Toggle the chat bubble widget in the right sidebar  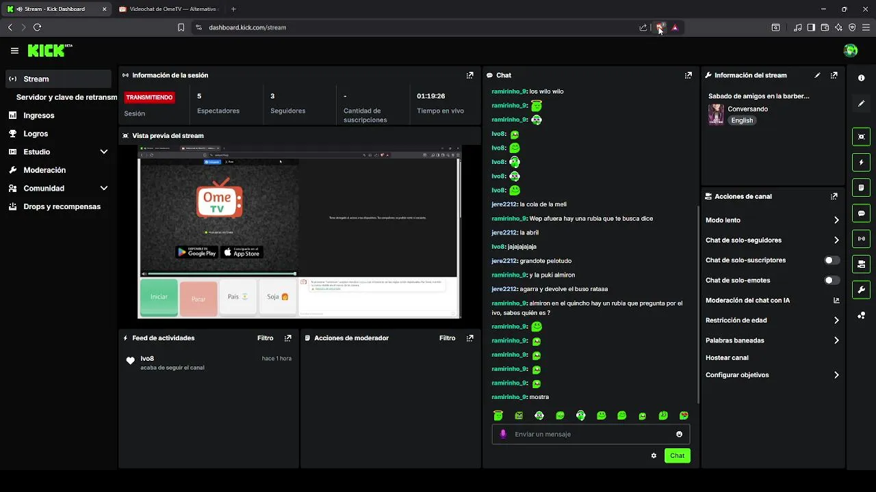(861, 213)
